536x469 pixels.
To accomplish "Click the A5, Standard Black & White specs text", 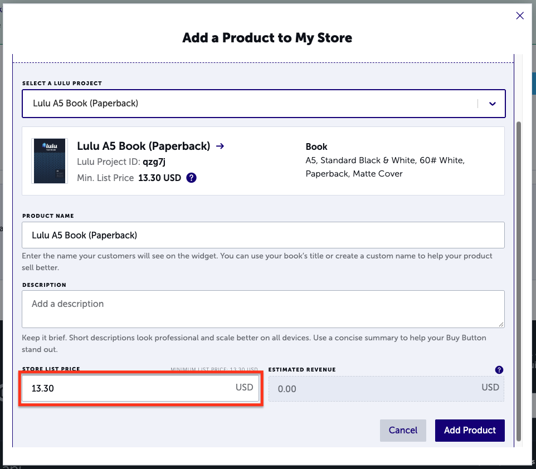I will [385, 167].
